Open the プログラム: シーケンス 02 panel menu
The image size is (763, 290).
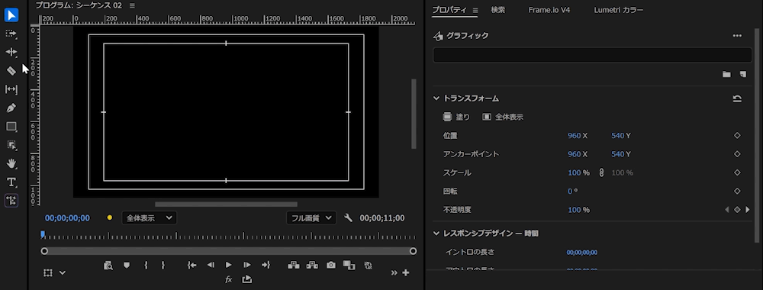tap(132, 6)
